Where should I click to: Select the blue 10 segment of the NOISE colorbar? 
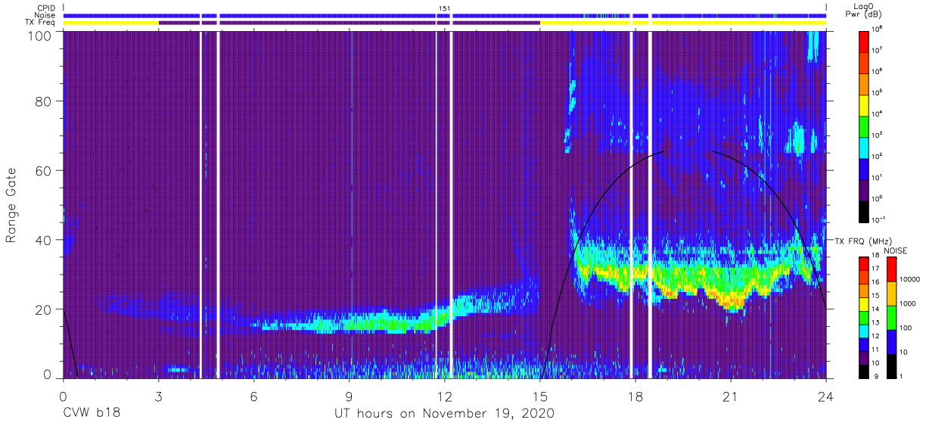coord(892,342)
